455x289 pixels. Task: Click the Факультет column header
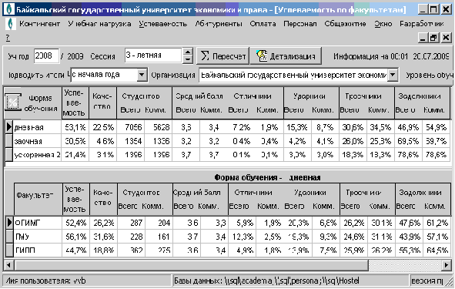pyautogui.click(x=38, y=200)
